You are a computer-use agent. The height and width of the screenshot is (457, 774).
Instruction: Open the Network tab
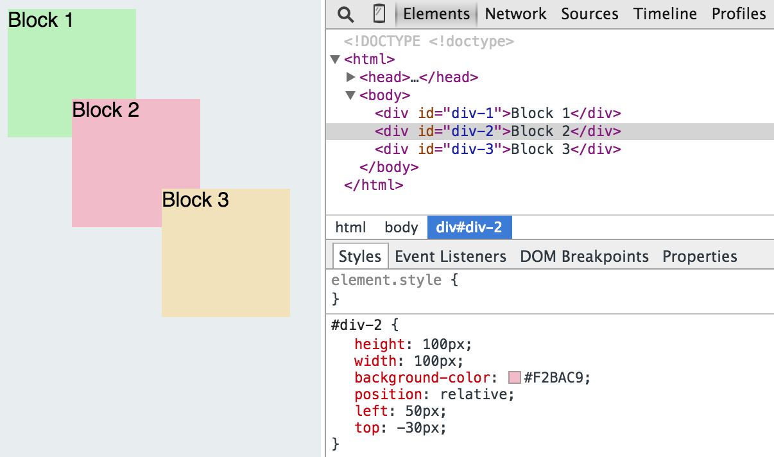tap(515, 14)
